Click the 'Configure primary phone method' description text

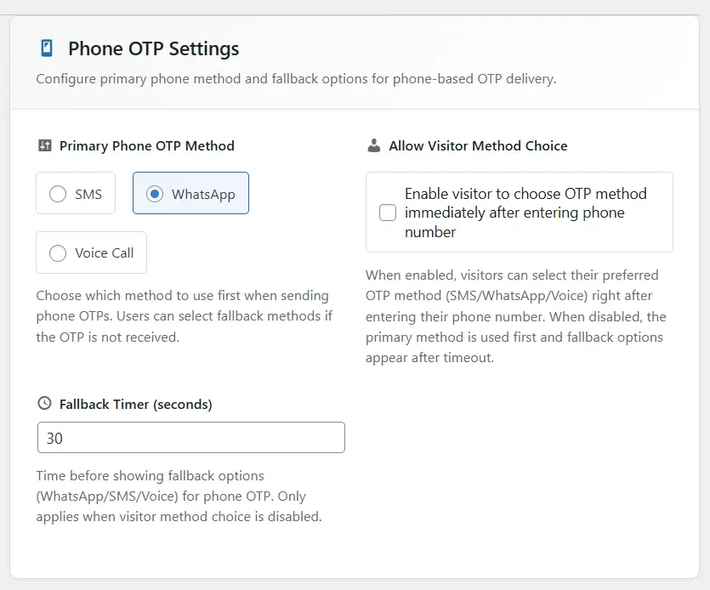tap(296, 79)
